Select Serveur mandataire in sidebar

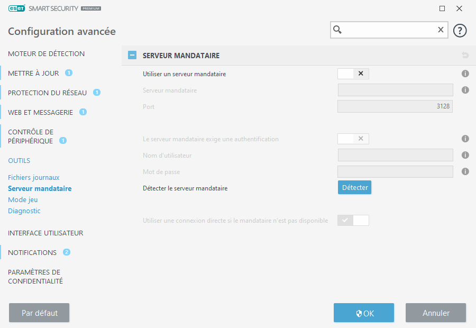[x=40, y=188]
